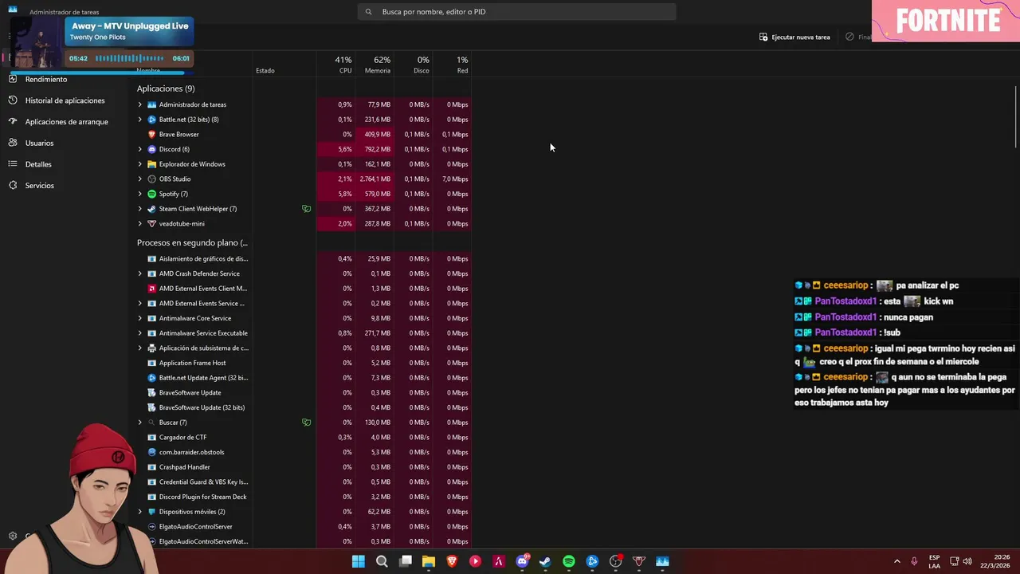
Task: Select the AMD External Events Client icon
Action: (152, 289)
